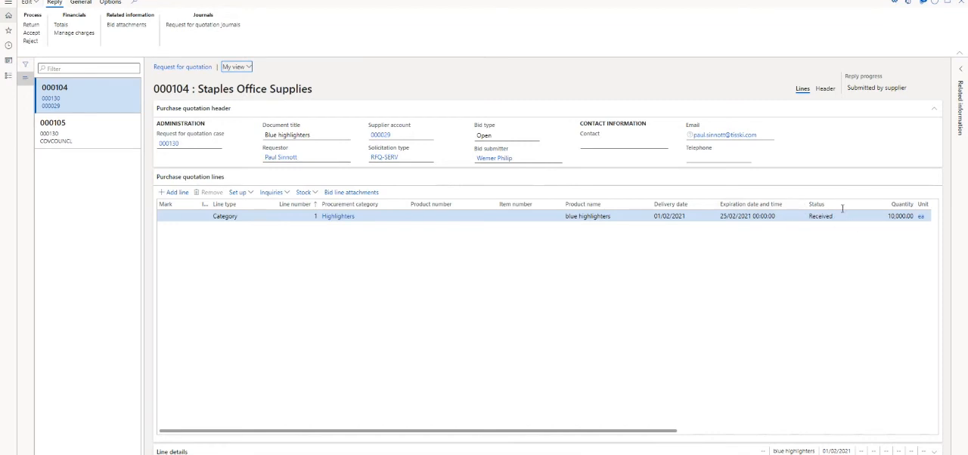Image resolution: width=968 pixels, height=455 pixels.
Task: Click Bid line attachments button
Action: pos(351,192)
